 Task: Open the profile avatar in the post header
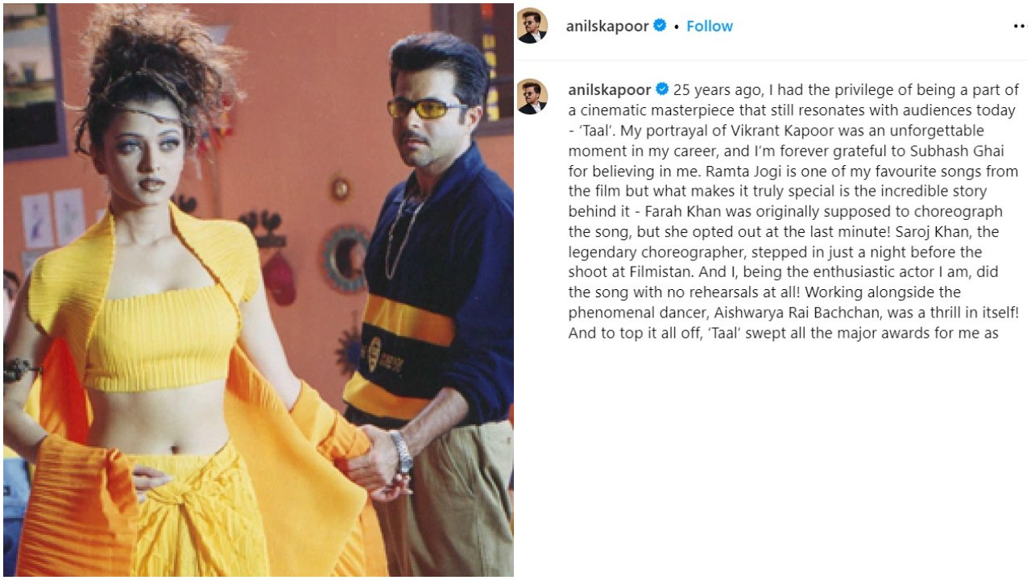(x=532, y=26)
